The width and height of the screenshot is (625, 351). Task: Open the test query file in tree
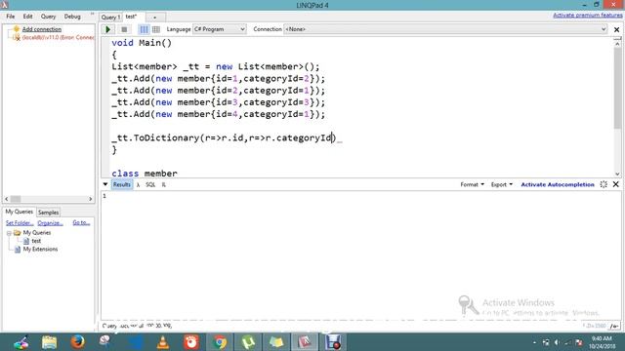pos(36,241)
